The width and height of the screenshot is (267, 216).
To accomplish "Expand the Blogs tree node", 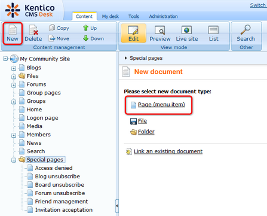I will [14, 68].
